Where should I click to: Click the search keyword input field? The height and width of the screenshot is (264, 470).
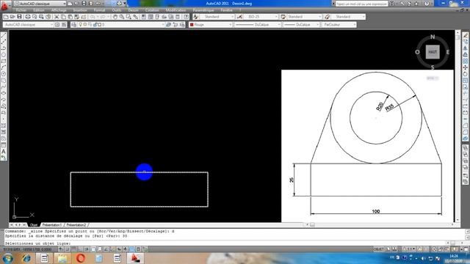click(361, 4)
